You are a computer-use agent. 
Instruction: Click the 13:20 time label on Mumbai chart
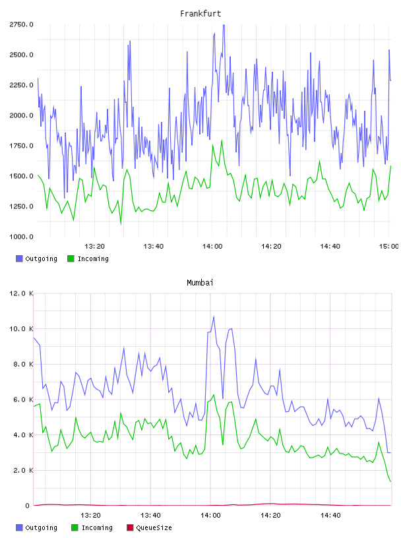click(x=90, y=516)
